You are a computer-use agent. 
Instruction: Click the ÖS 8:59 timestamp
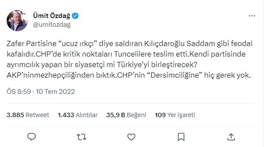pyautogui.click(x=19, y=92)
